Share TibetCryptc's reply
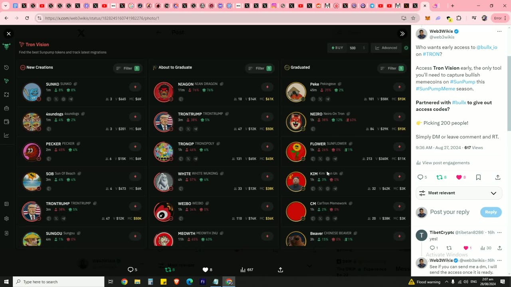The height and width of the screenshot is (287, 511). click(499, 248)
